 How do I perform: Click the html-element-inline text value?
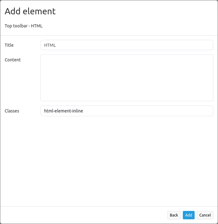(64, 111)
